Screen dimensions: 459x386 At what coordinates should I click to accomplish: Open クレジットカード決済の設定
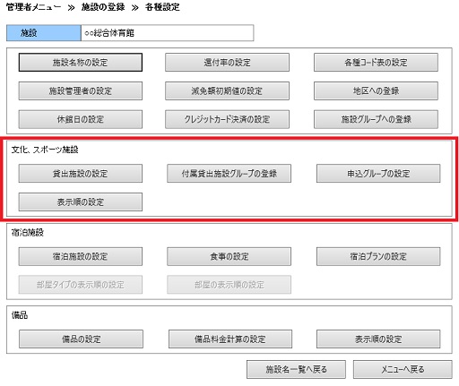[227, 119]
